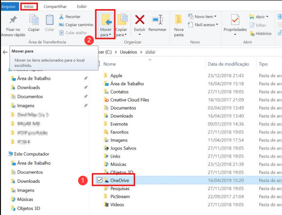Screen dimensions: 282x215
Task: Click the Renomear icon
Action: tap(157, 19)
